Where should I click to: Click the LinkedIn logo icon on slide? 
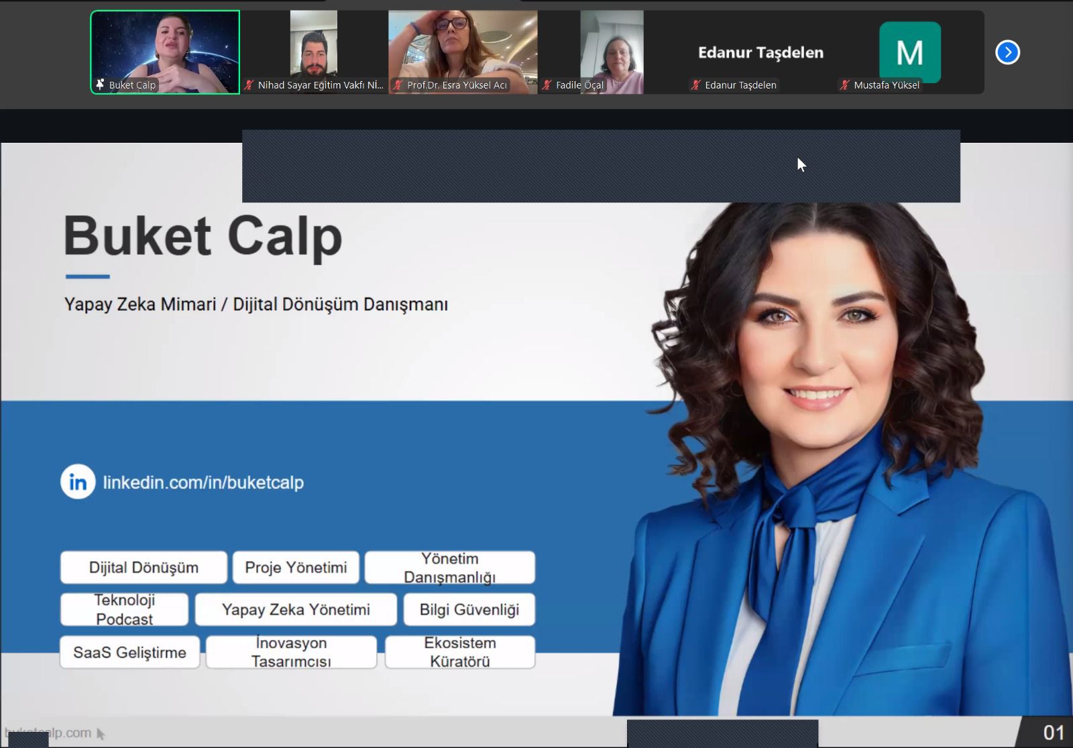78,482
